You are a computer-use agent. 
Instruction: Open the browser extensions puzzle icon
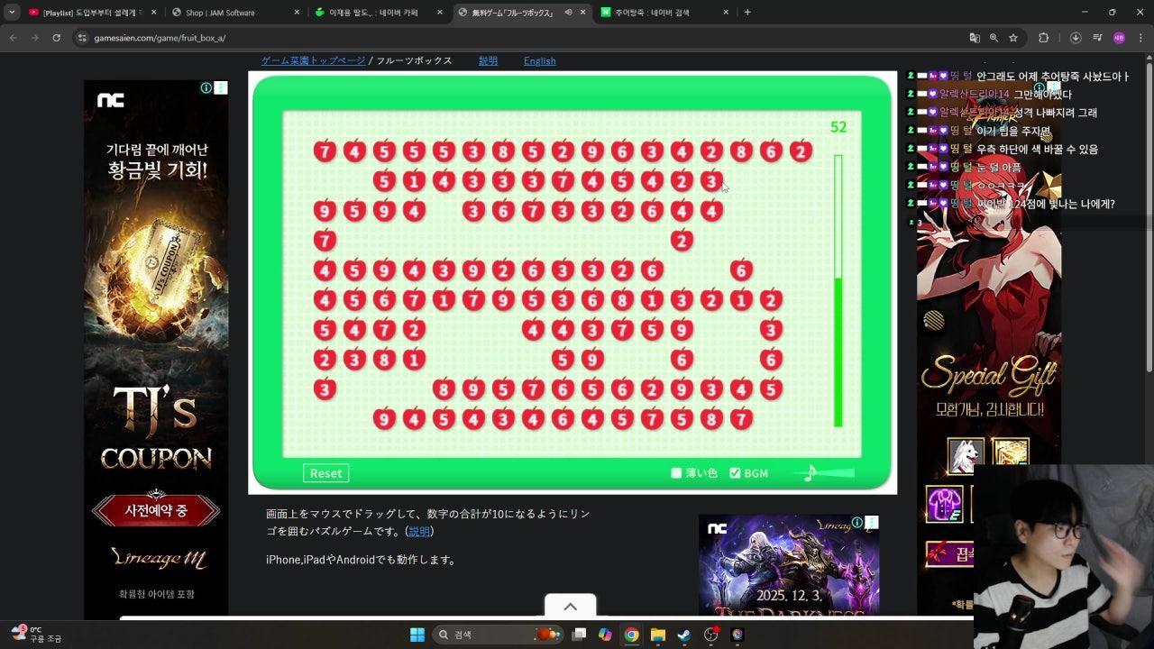(1044, 38)
